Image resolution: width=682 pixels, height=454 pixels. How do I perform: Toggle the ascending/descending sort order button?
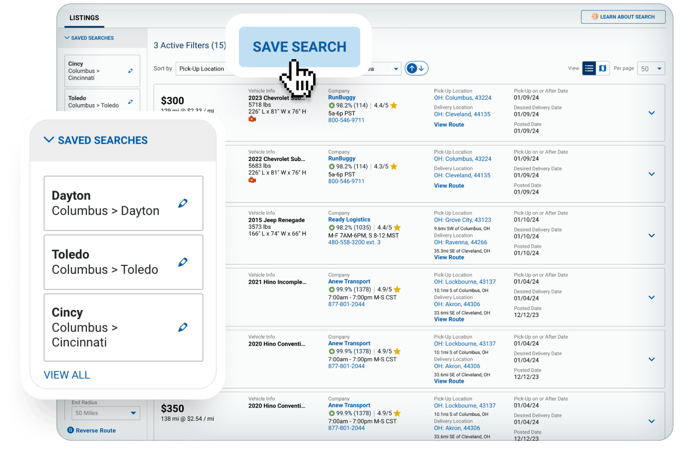416,69
